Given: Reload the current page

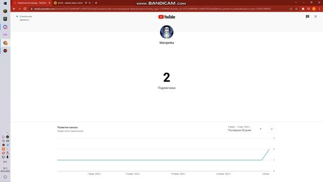Looking at the screenshot, I should (x=25, y=9).
